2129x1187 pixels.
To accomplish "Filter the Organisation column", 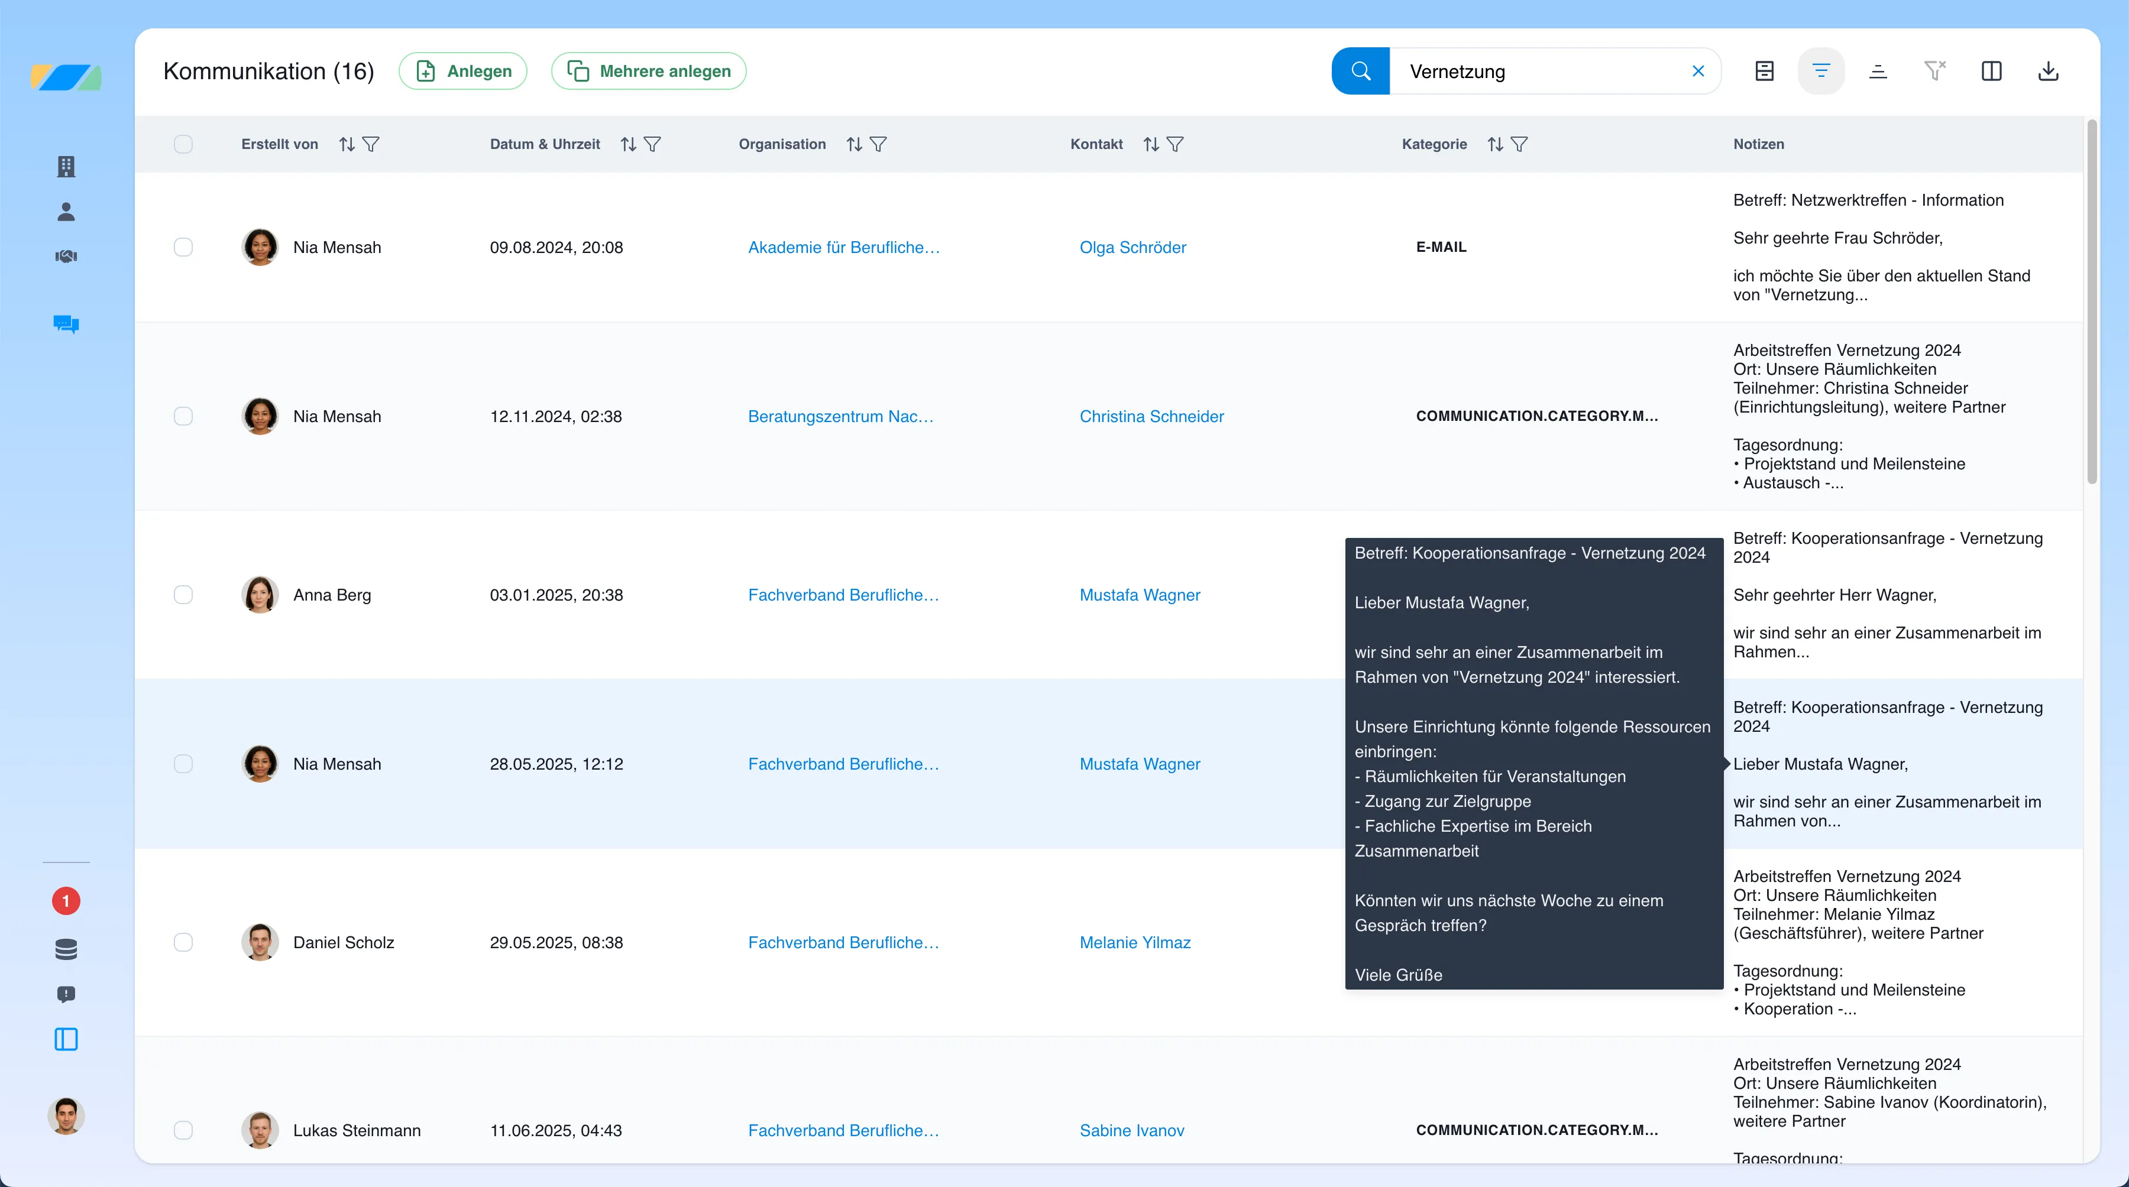I will pyautogui.click(x=879, y=144).
